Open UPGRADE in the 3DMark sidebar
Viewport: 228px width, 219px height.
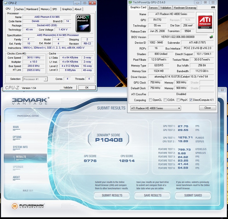[18, 167]
